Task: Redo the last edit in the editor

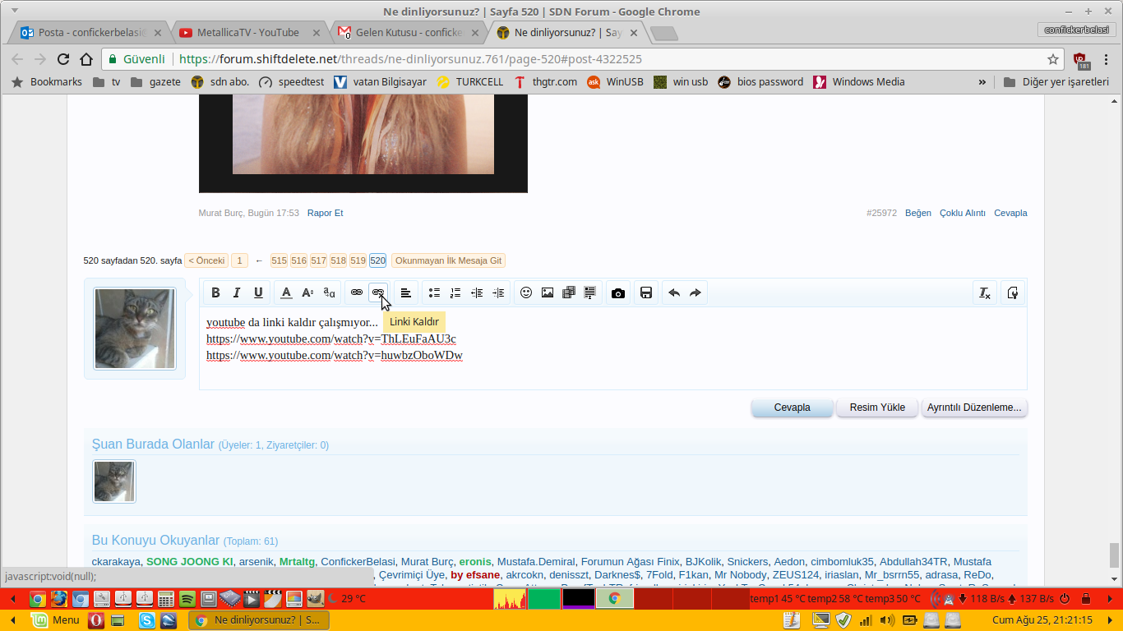Action: 696,292
